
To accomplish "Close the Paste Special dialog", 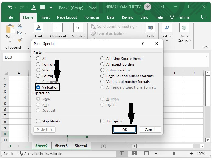I will (x=156, y=43).
